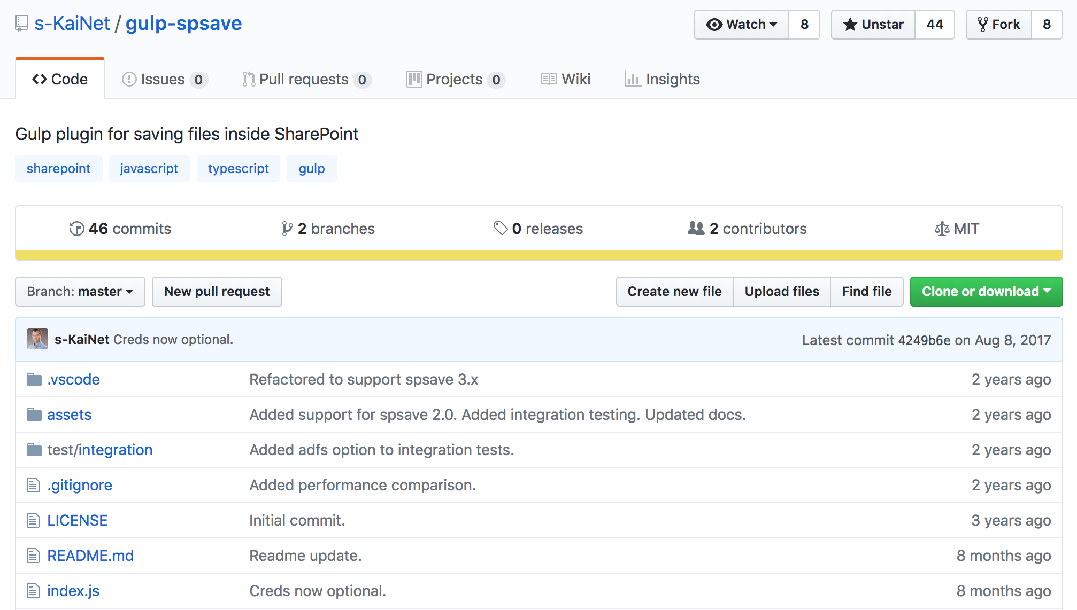Click the branches git icon
Viewport: 1077px width, 610px height.
(x=287, y=229)
